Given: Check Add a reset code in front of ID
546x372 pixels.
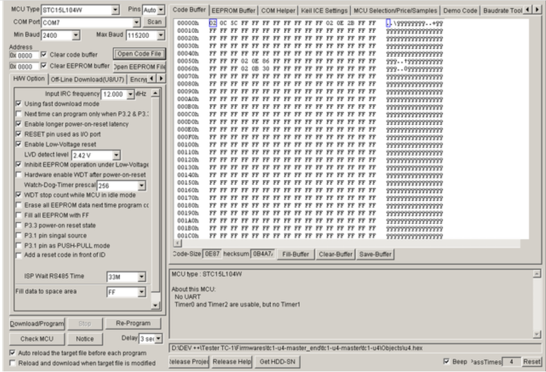Looking at the screenshot, I should coord(19,255).
